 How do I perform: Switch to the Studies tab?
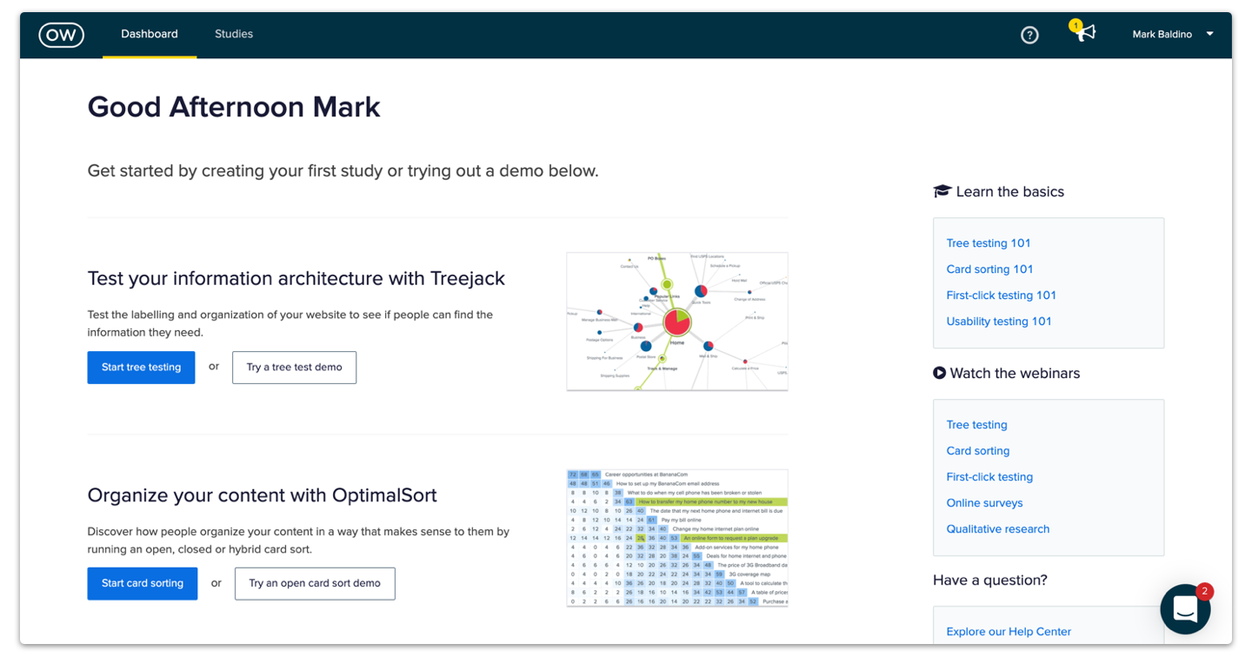click(234, 35)
